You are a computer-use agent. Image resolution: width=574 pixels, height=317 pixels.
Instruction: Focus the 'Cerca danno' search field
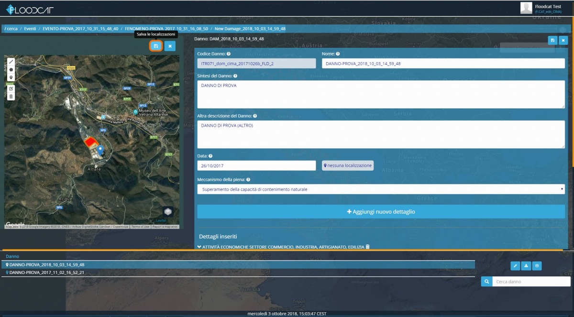click(x=531, y=282)
